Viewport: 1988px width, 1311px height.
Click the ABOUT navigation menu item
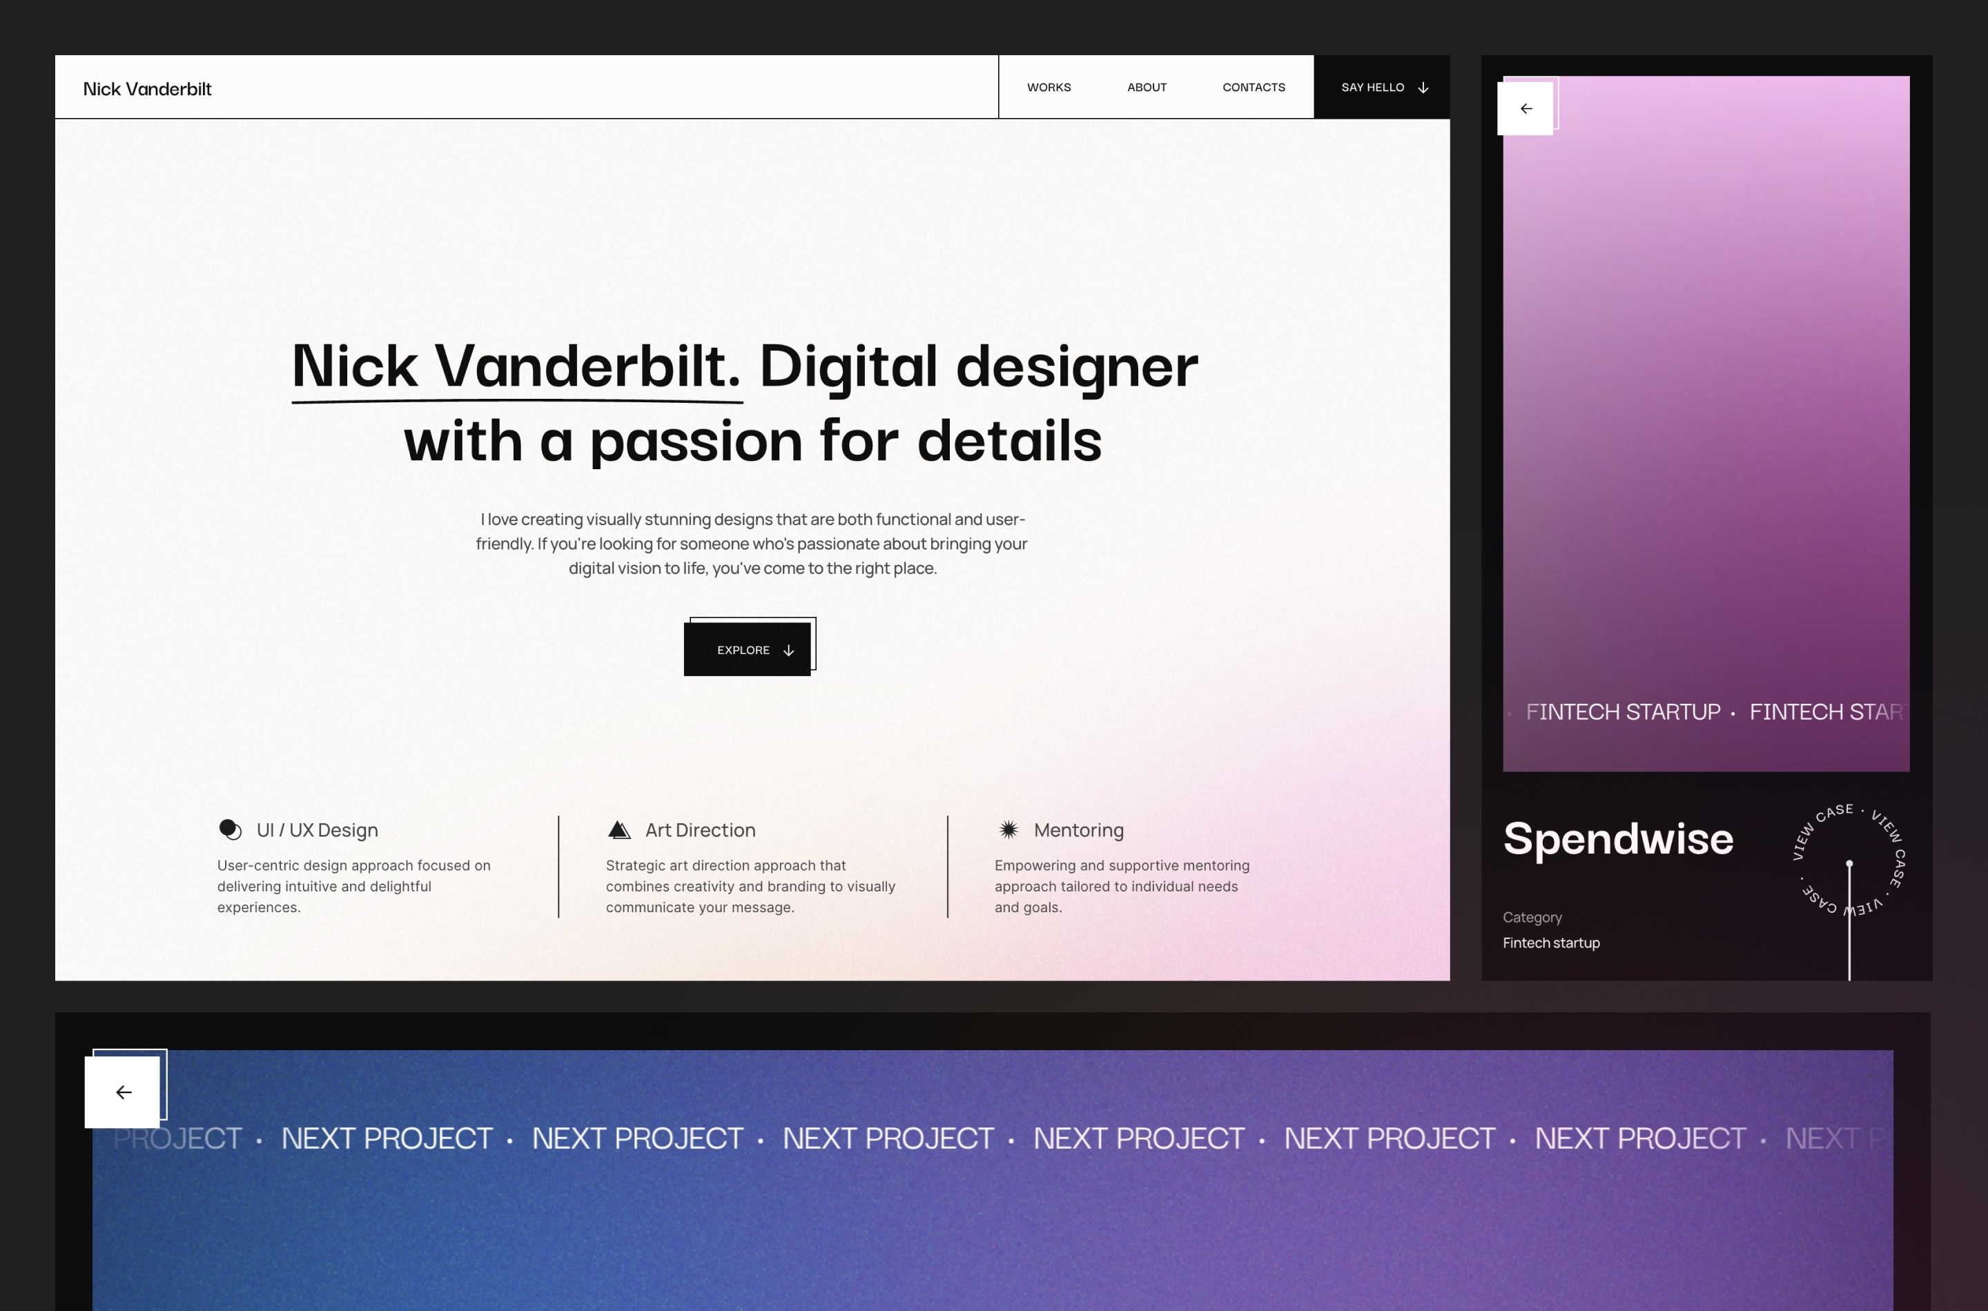(1147, 88)
